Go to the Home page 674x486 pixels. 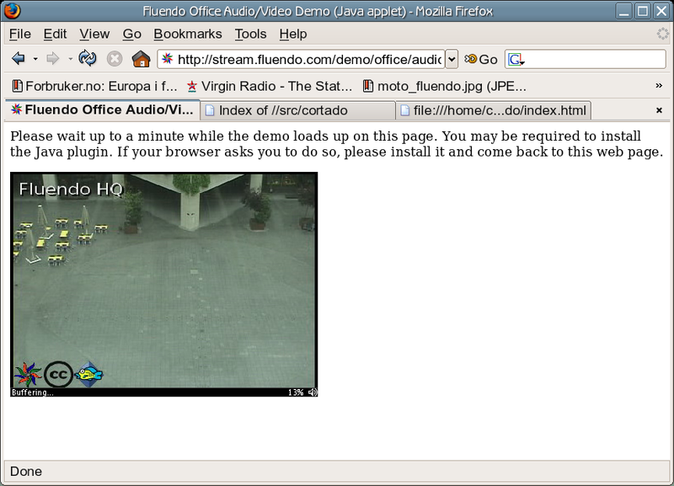141,58
